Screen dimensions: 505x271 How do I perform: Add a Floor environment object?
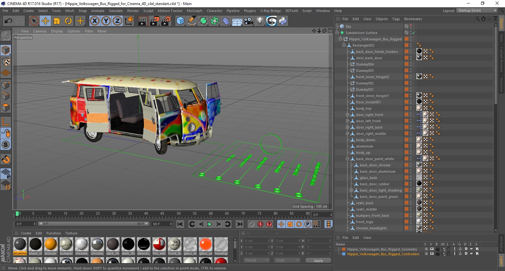(237, 21)
